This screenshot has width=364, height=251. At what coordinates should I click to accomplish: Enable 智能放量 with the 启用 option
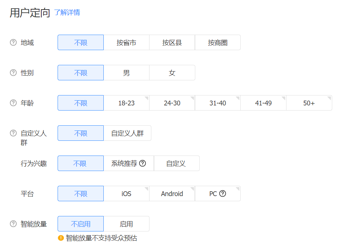(126, 224)
